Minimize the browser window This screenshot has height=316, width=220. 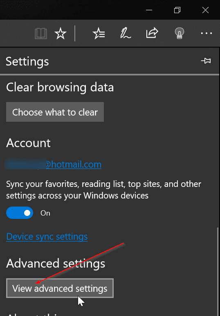(x=149, y=10)
